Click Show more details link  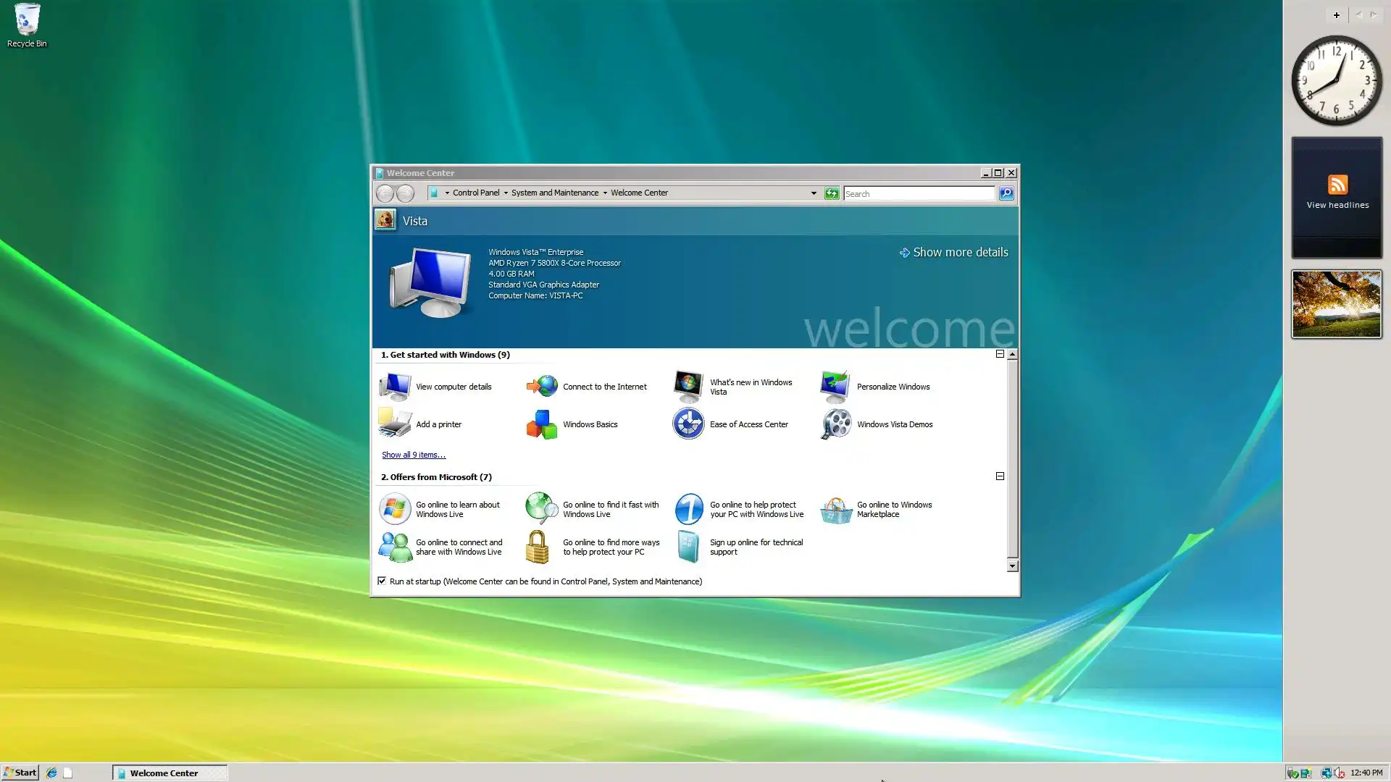(959, 252)
